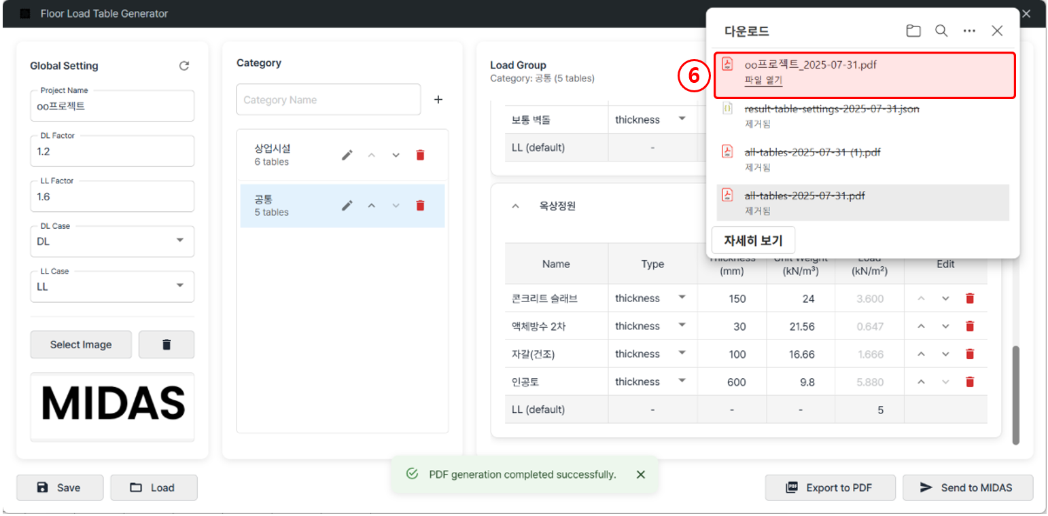Move 액체방수 2차 row up
The height and width of the screenshot is (516, 1048).
(921, 326)
